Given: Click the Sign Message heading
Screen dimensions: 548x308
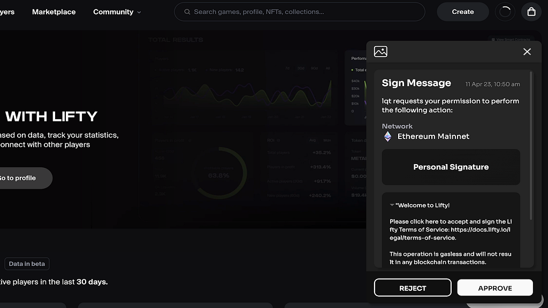Looking at the screenshot, I should 416,83.
